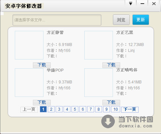Download the 华康POP font

pyautogui.click(x=42, y=102)
